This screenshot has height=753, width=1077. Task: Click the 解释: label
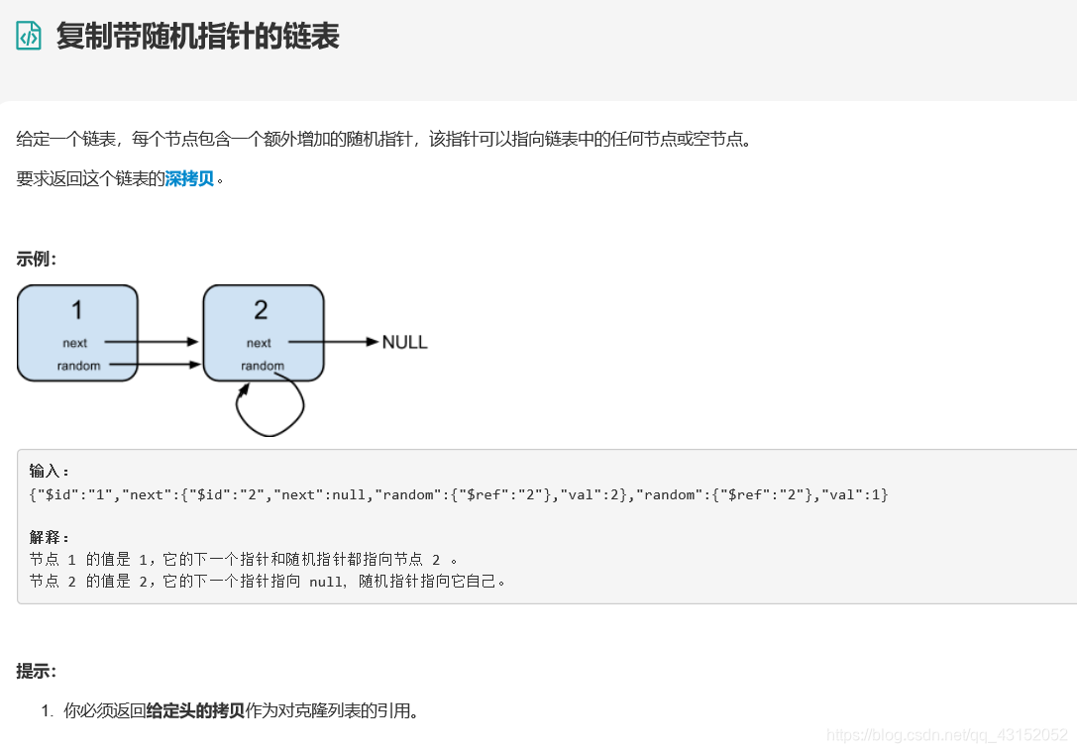coord(49,537)
